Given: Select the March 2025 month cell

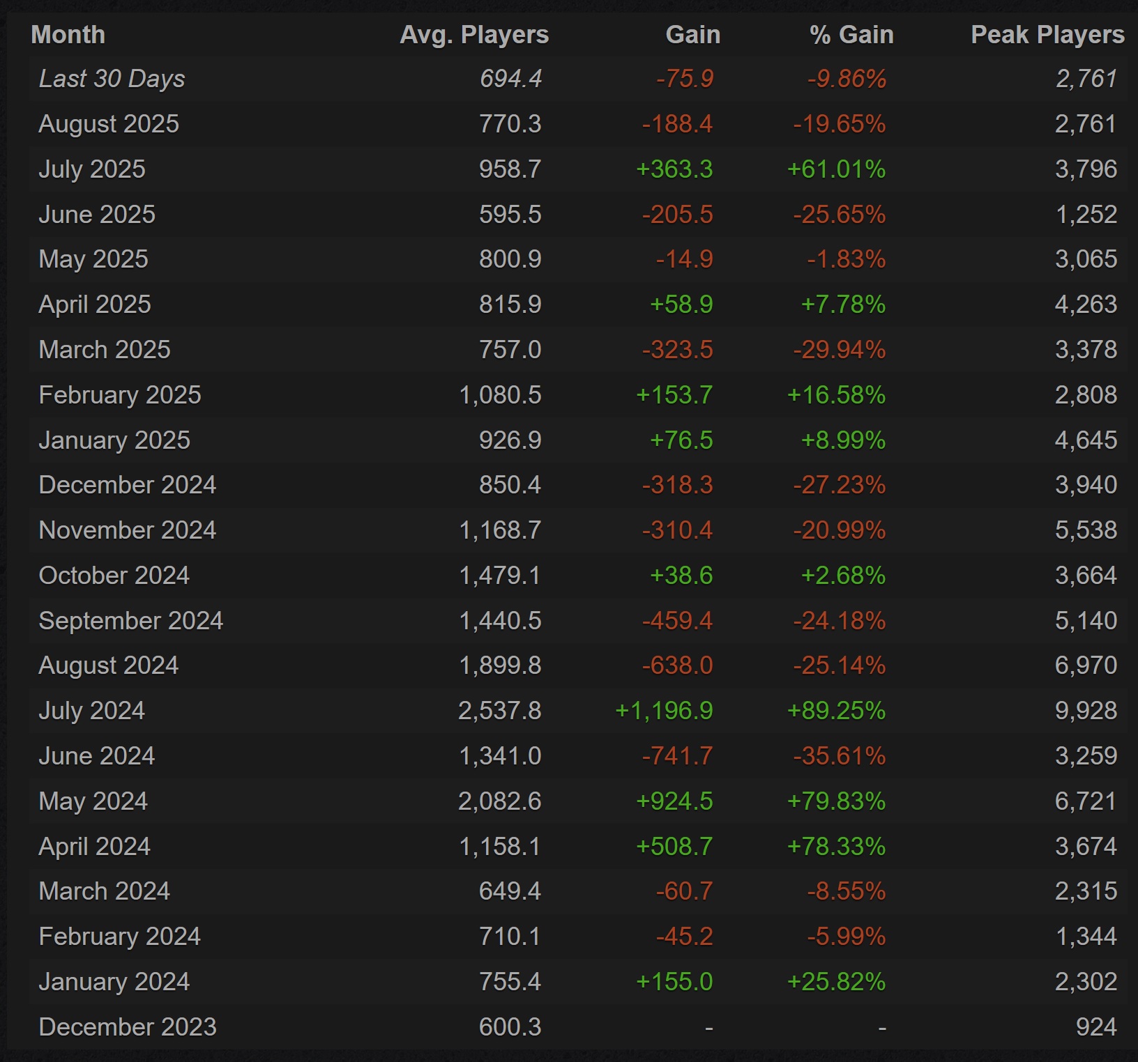Looking at the screenshot, I should click(x=105, y=350).
